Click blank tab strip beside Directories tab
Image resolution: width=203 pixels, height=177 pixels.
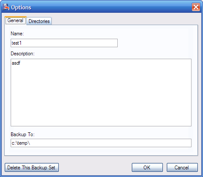point(124,20)
